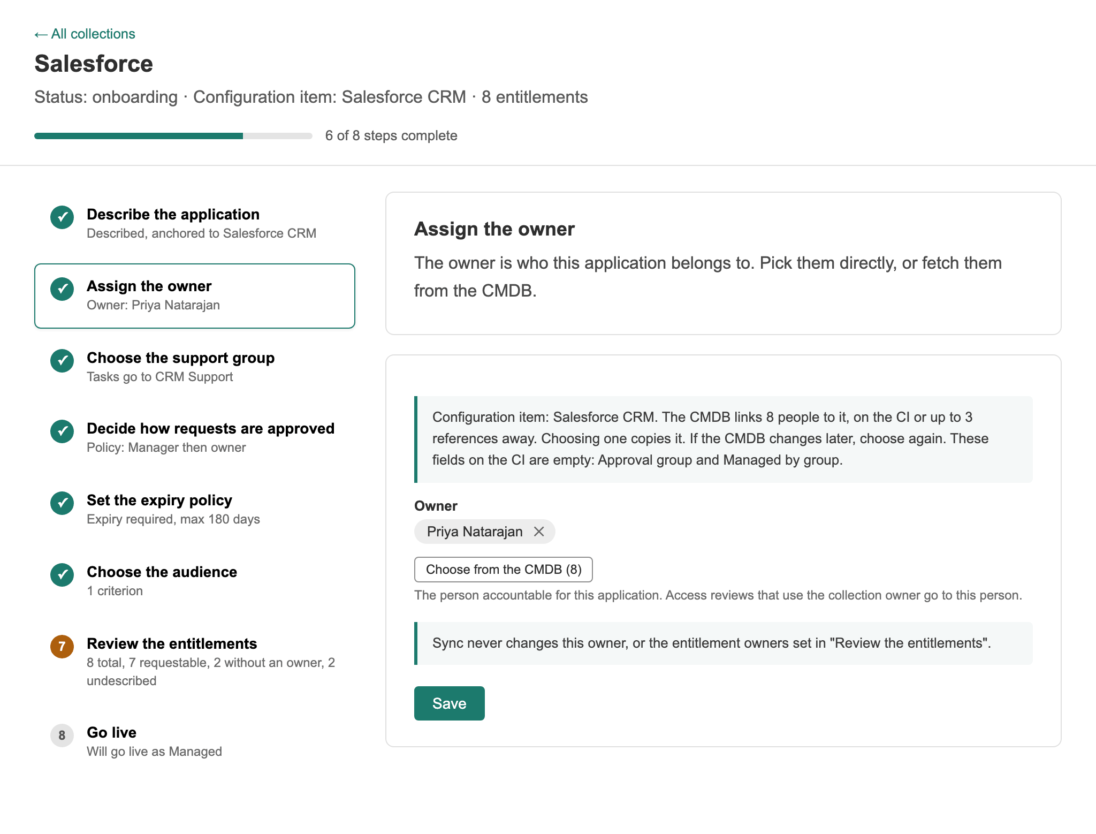This screenshot has height=834, width=1096.
Task: Click 'Owner: Priya Natarajan' step subtitle
Action: [153, 305]
